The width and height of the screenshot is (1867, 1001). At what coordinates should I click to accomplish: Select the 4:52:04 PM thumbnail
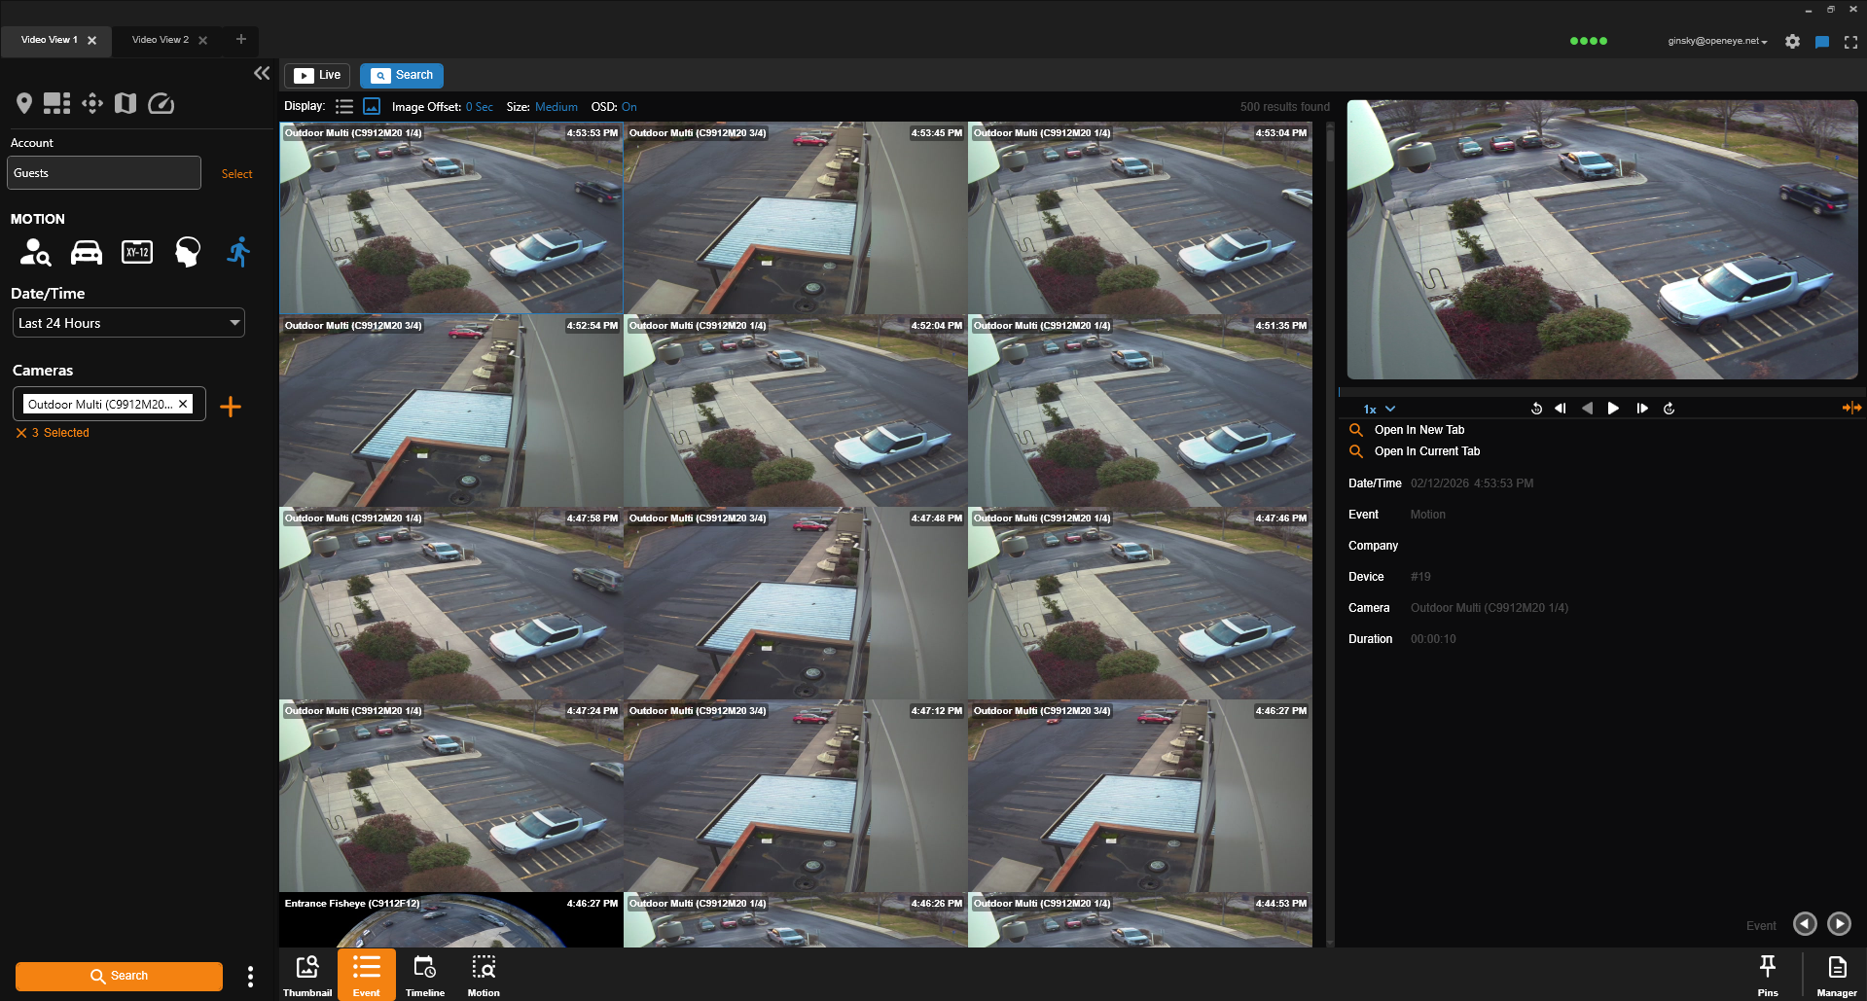click(795, 411)
